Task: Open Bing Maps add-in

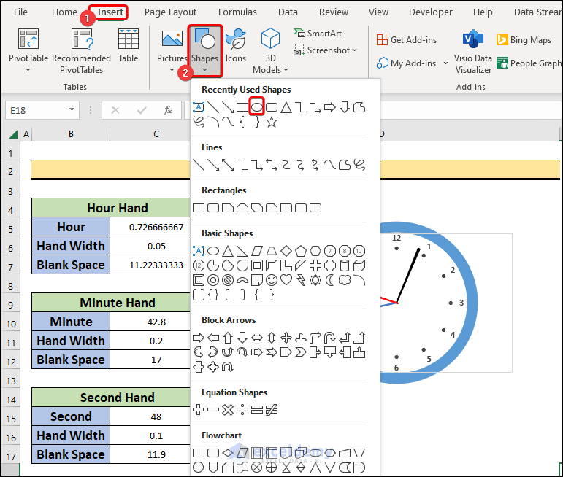Action: pyautogui.click(x=524, y=40)
